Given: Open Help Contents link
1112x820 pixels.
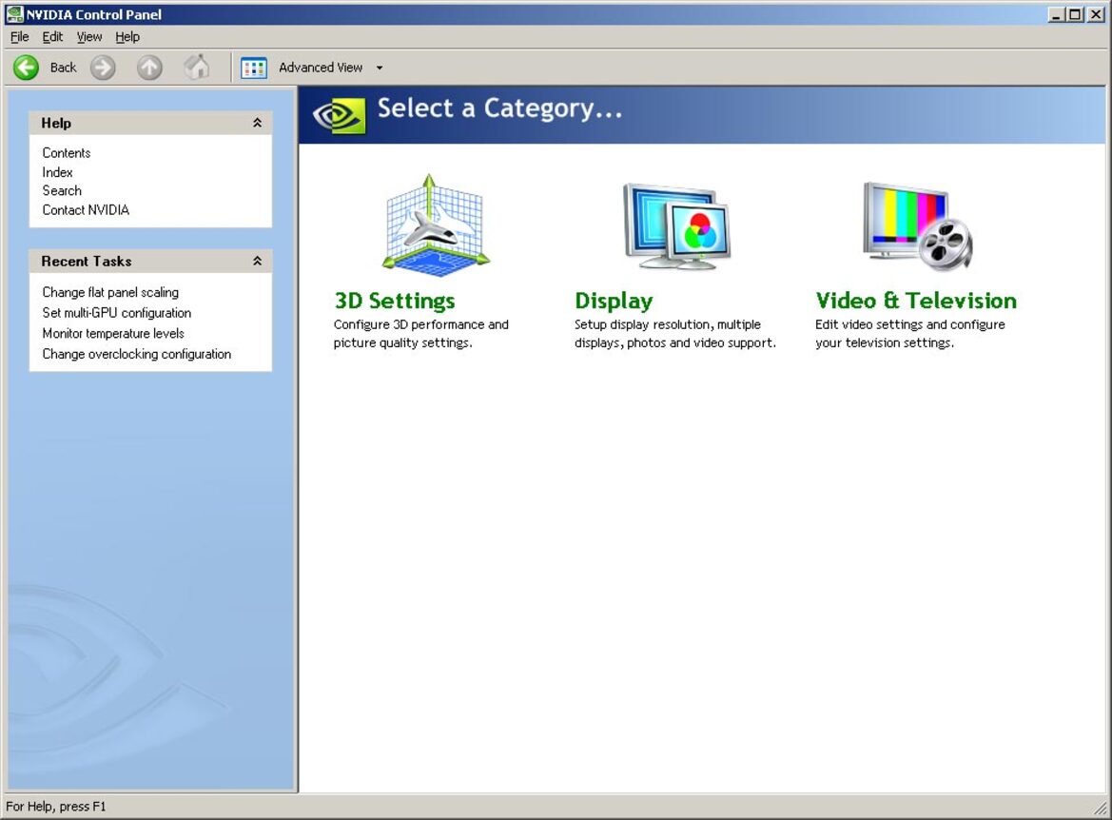Looking at the screenshot, I should pos(67,152).
